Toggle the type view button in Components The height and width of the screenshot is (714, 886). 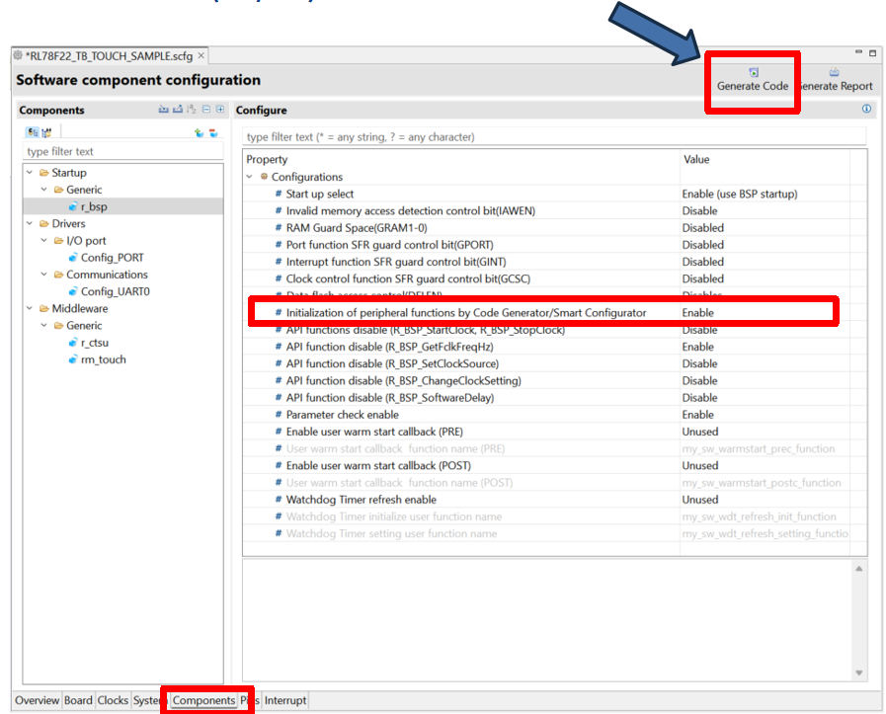[x=46, y=132]
